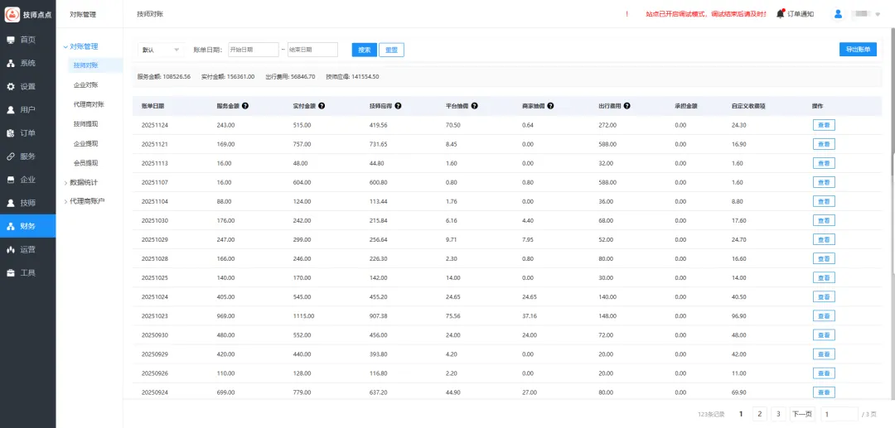895x428 pixels.
Task: Click help icon next to 服务金额 header
Action: tap(245, 106)
